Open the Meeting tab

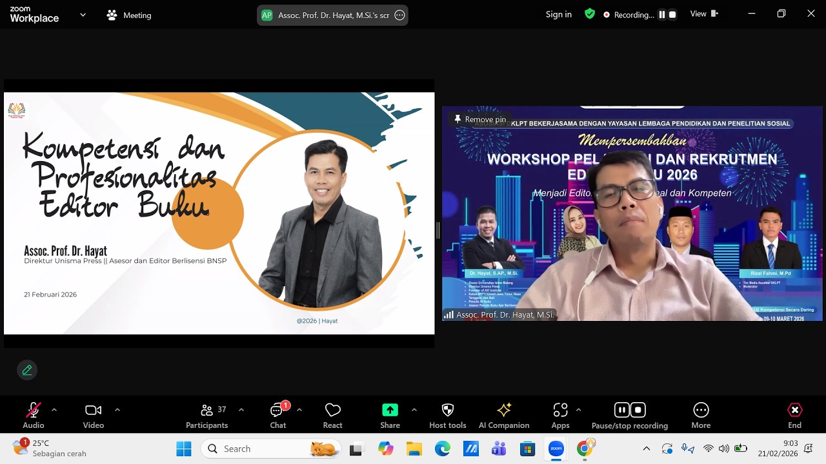pos(129,15)
